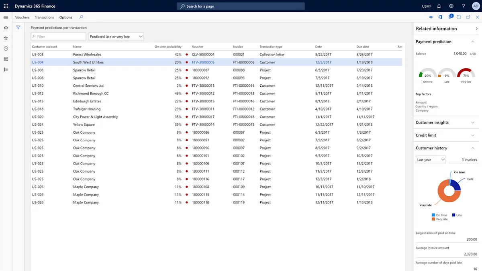Click the Search for a page box
The height and width of the screenshot is (271, 482).
coord(241,6)
